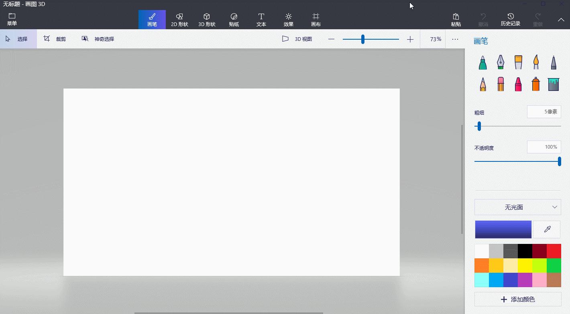Open the 效果 effects tab
The height and width of the screenshot is (314, 570).
click(289, 20)
